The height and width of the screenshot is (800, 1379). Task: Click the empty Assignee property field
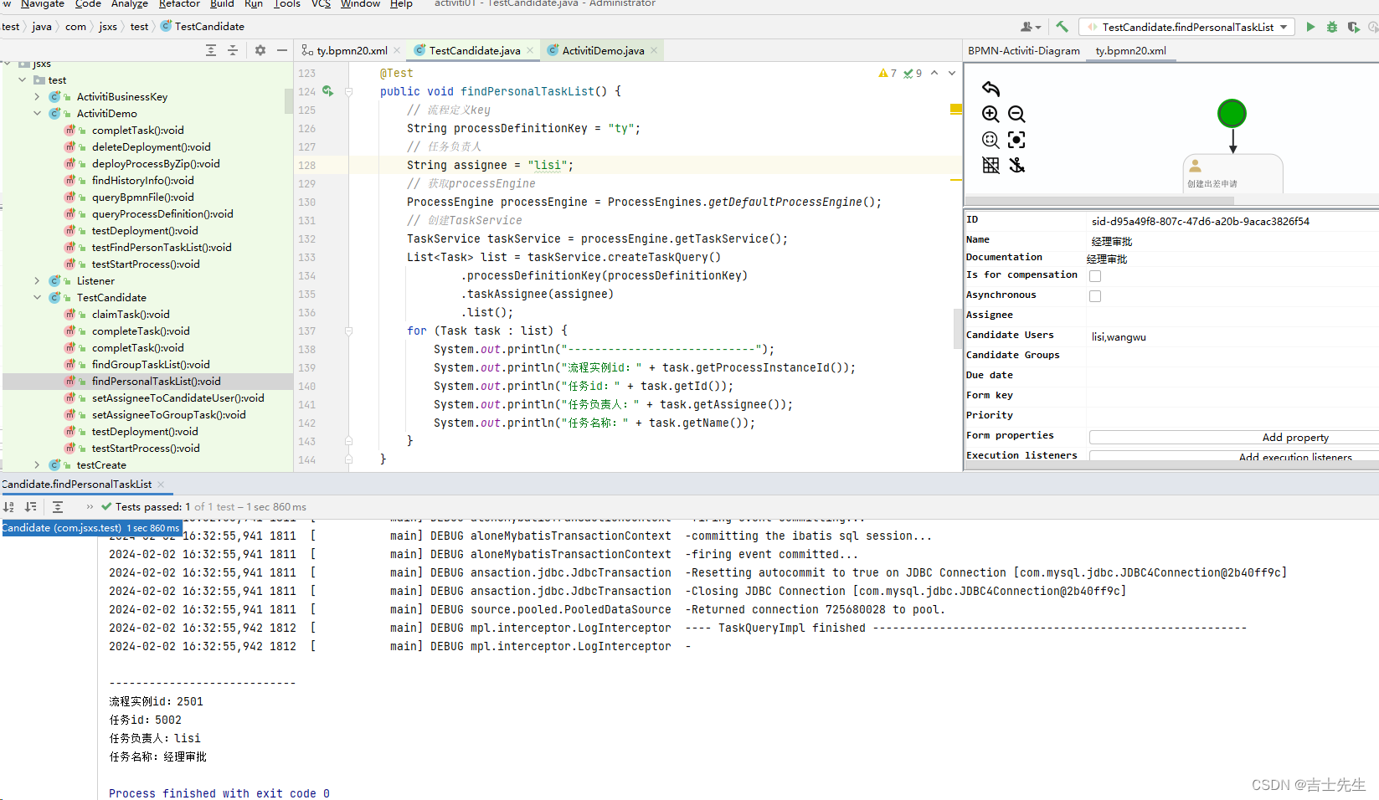(x=1232, y=315)
